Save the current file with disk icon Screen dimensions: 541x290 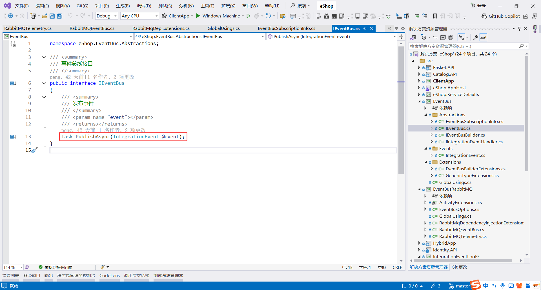(x=52, y=16)
